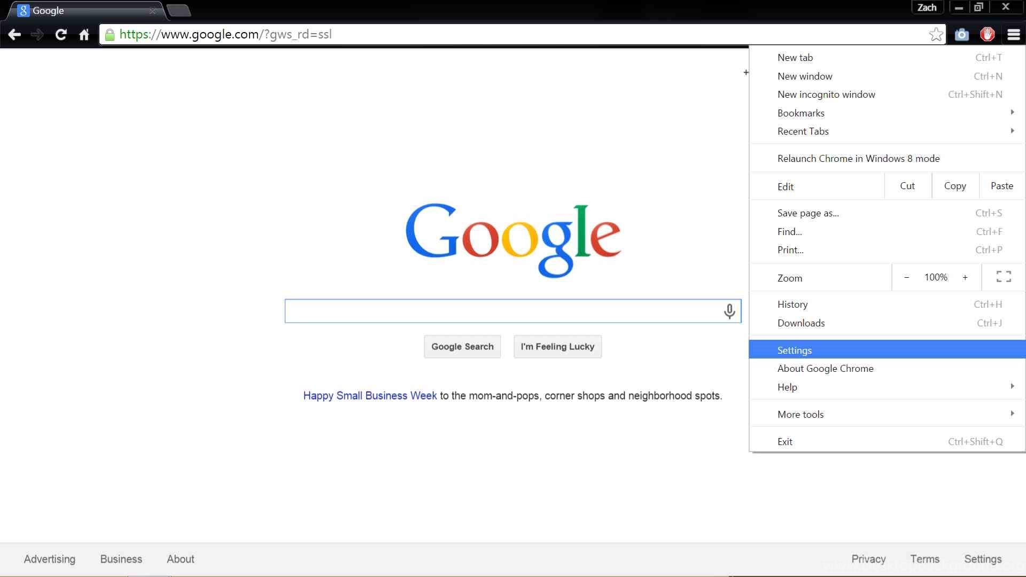Click the forward navigation arrow icon
The height and width of the screenshot is (577, 1026).
pos(37,34)
